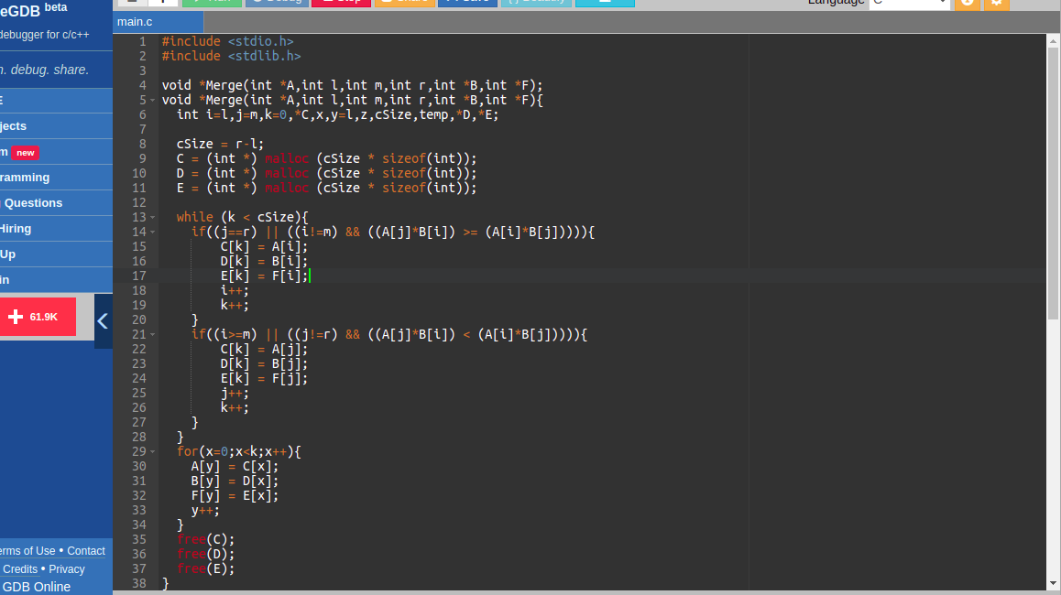Click the red Stop button
This screenshot has width=1061, height=595.
(341, 2)
